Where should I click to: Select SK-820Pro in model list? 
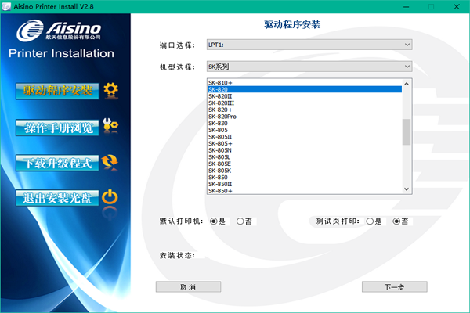pyautogui.click(x=305, y=117)
